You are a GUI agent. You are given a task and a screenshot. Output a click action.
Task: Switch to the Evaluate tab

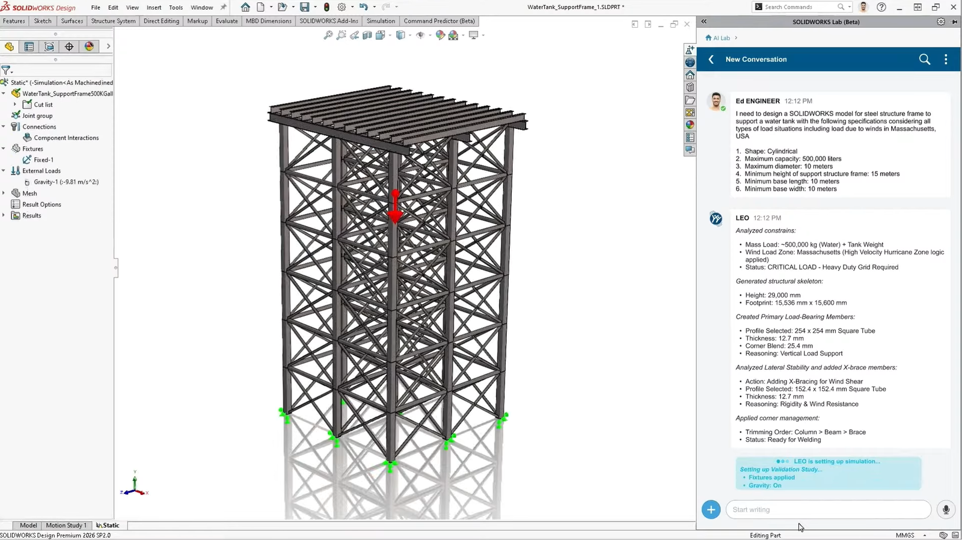tap(227, 21)
